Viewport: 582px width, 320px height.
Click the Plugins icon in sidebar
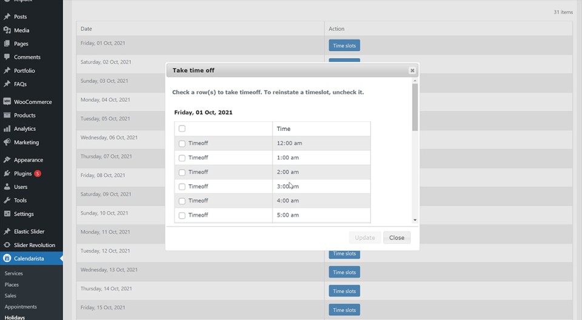(7, 174)
